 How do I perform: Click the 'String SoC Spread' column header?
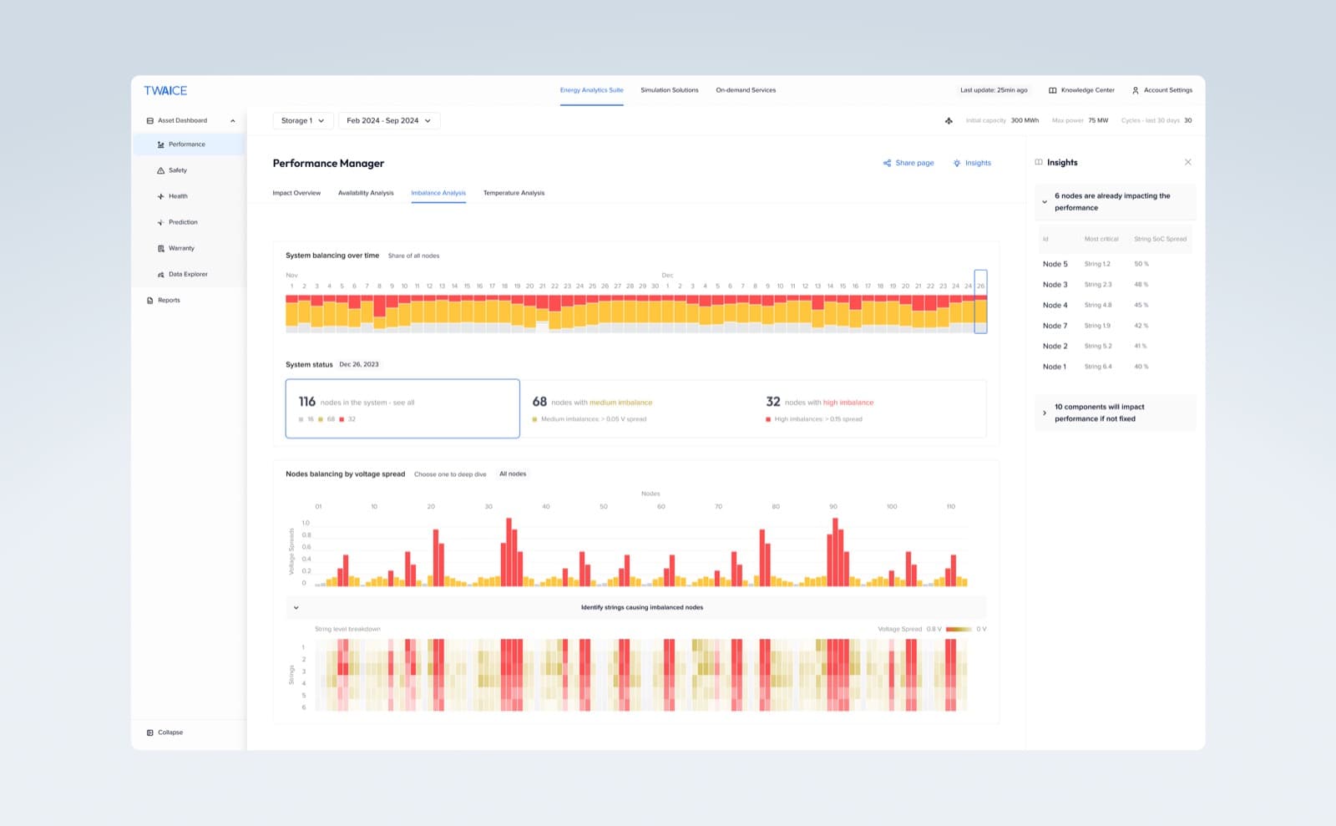pos(1160,239)
